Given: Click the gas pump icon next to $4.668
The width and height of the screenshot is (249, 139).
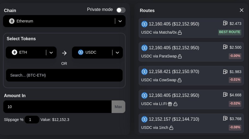Looking at the screenshot, I should click(x=225, y=95).
